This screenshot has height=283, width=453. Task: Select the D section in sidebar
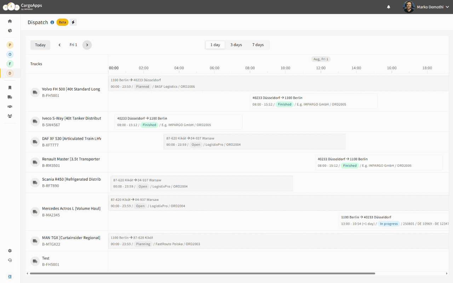coord(10,73)
